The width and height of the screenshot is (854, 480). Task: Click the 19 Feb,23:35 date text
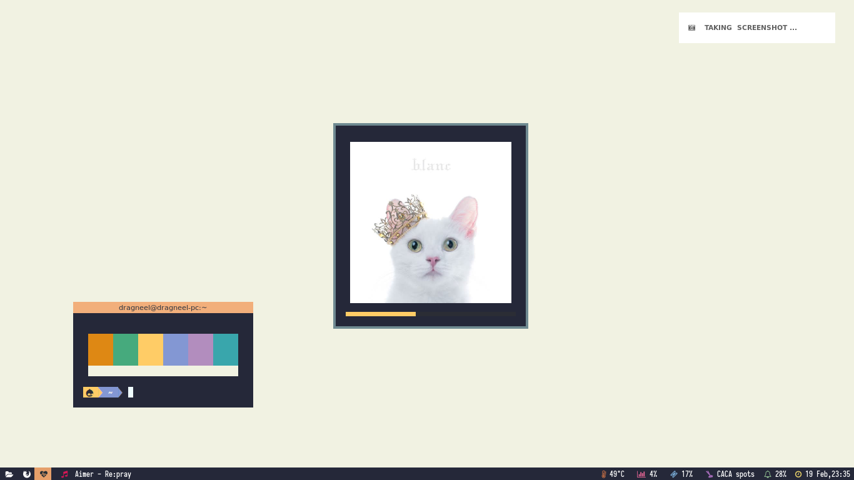click(x=828, y=474)
